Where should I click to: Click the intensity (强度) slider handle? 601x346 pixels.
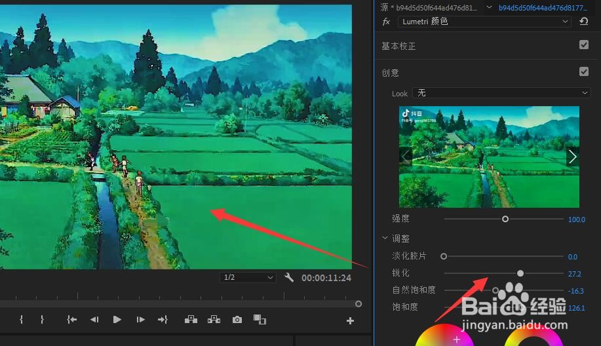point(505,219)
